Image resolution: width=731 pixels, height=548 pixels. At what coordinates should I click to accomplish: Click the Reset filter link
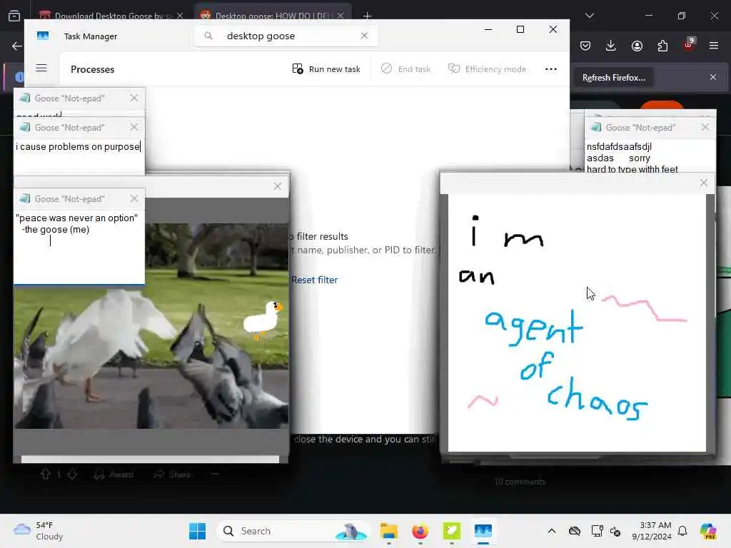(x=314, y=280)
